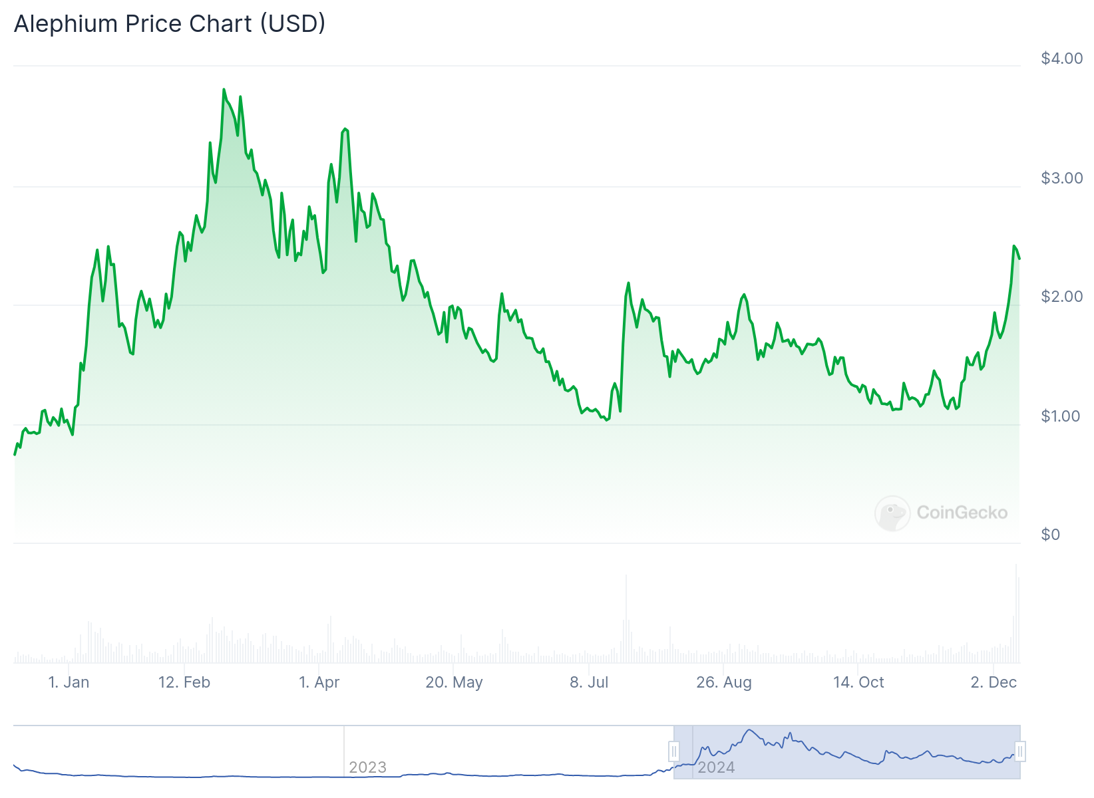Click the $1.00 price axis label

pyautogui.click(x=1062, y=416)
